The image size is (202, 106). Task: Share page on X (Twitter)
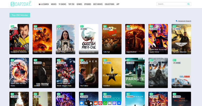86,103
